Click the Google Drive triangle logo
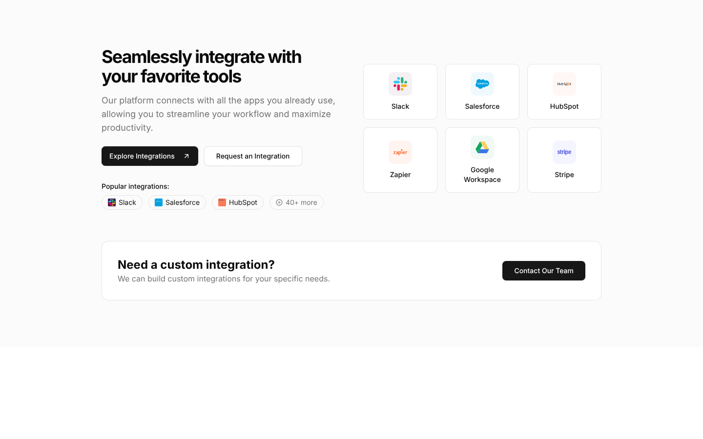 click(x=482, y=147)
